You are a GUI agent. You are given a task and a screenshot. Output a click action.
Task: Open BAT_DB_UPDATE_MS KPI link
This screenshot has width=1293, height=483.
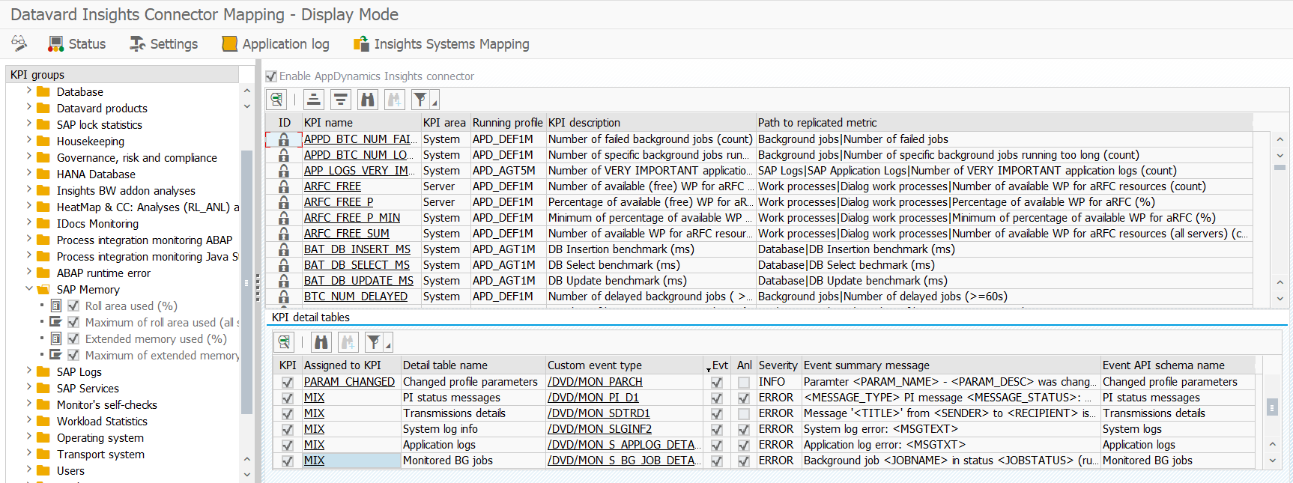[359, 281]
